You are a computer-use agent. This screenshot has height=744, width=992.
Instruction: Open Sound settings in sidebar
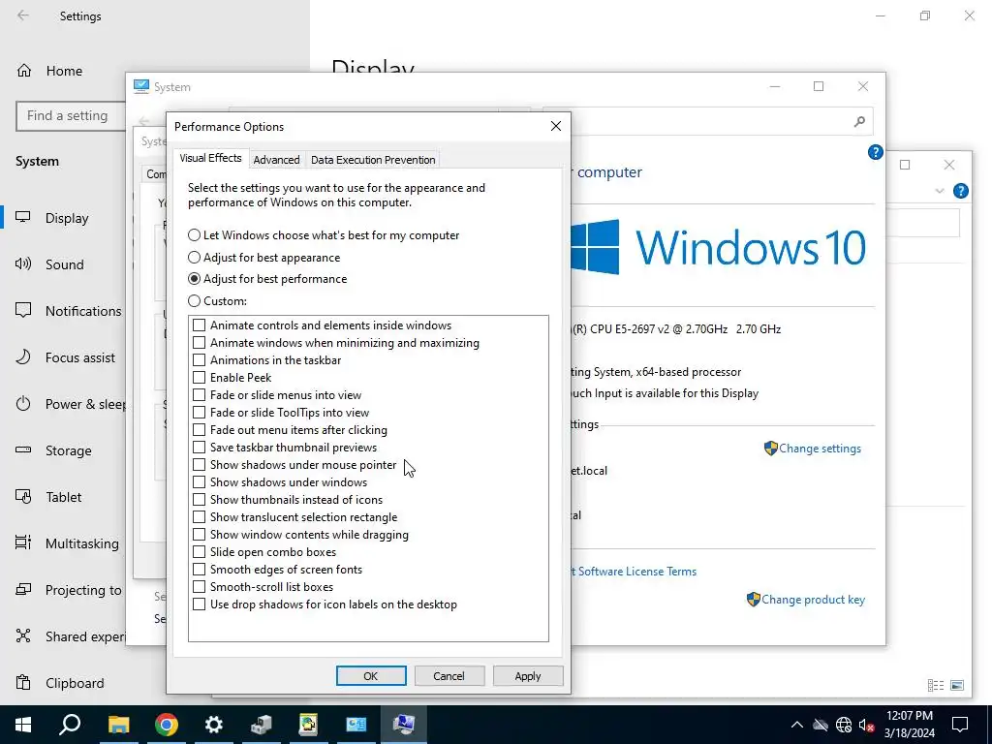[x=63, y=264]
